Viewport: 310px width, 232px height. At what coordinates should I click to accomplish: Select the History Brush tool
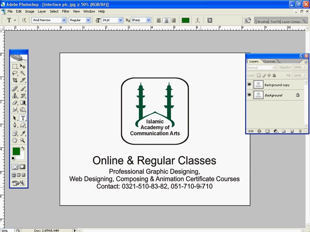23,96
